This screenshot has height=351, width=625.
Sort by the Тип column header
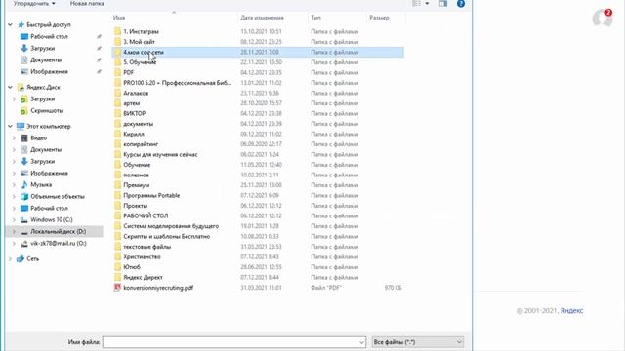(x=315, y=18)
